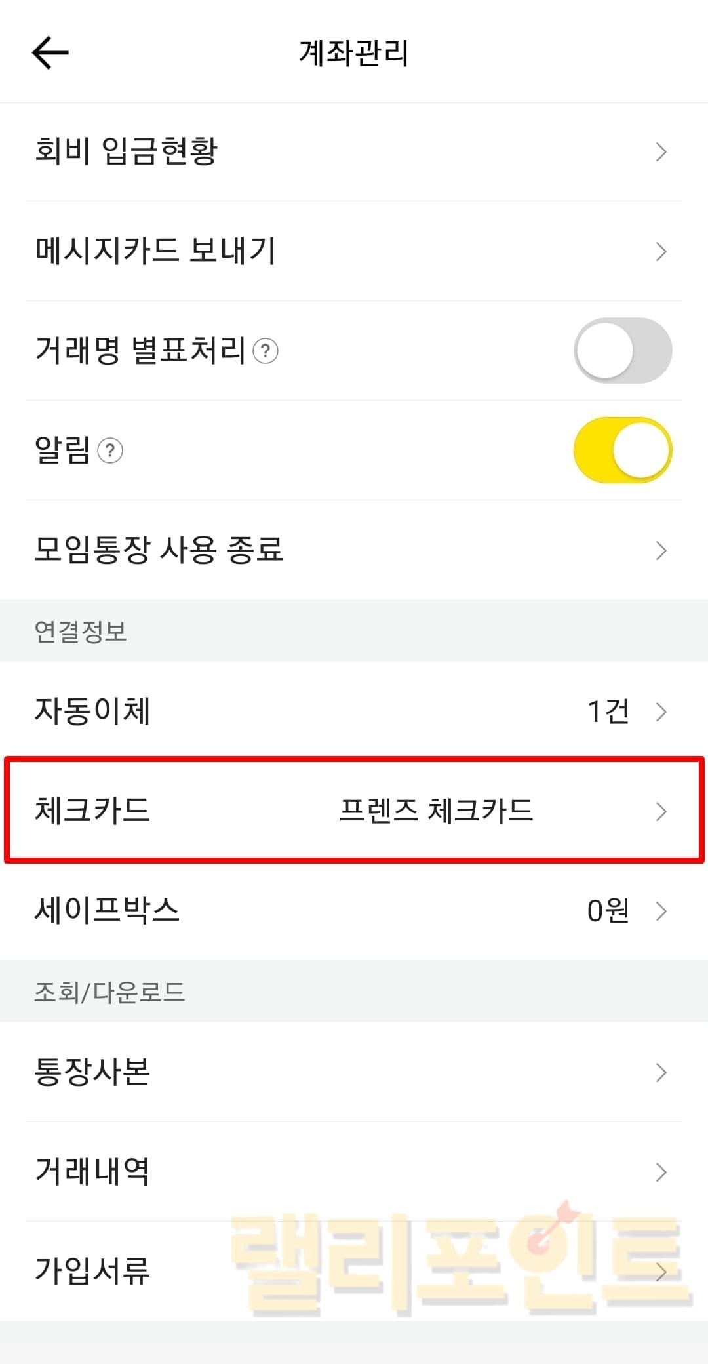Open the 자동이체 menu item
The width and height of the screenshot is (708, 1364).
point(93,712)
